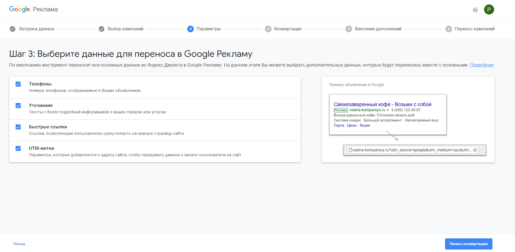515x252 pixels.
Task: Click the Сорта sitelink in the example ad
Action: [x=339, y=126]
